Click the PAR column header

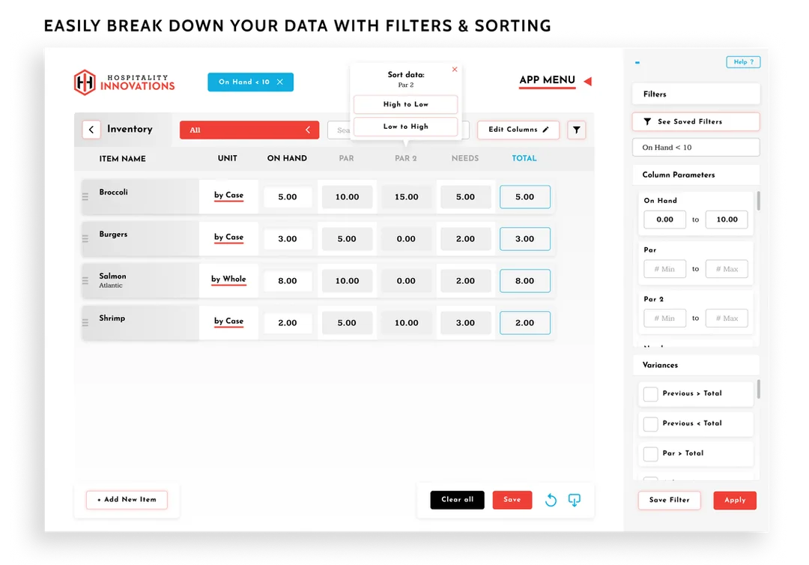tap(346, 158)
